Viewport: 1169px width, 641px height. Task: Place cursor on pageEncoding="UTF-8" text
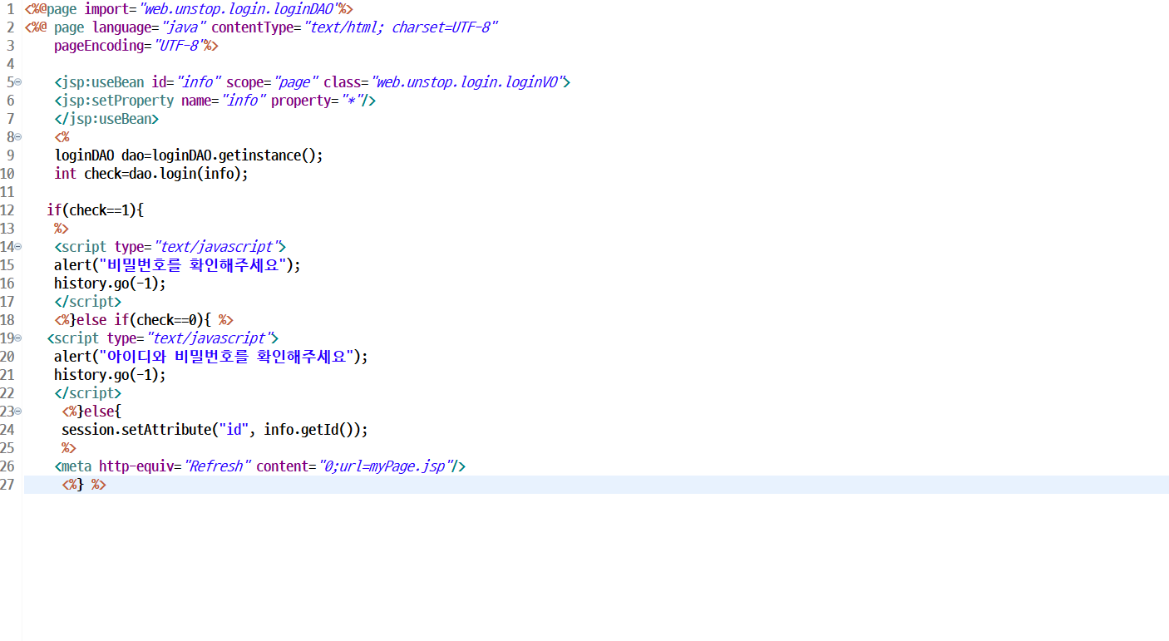pos(129,46)
